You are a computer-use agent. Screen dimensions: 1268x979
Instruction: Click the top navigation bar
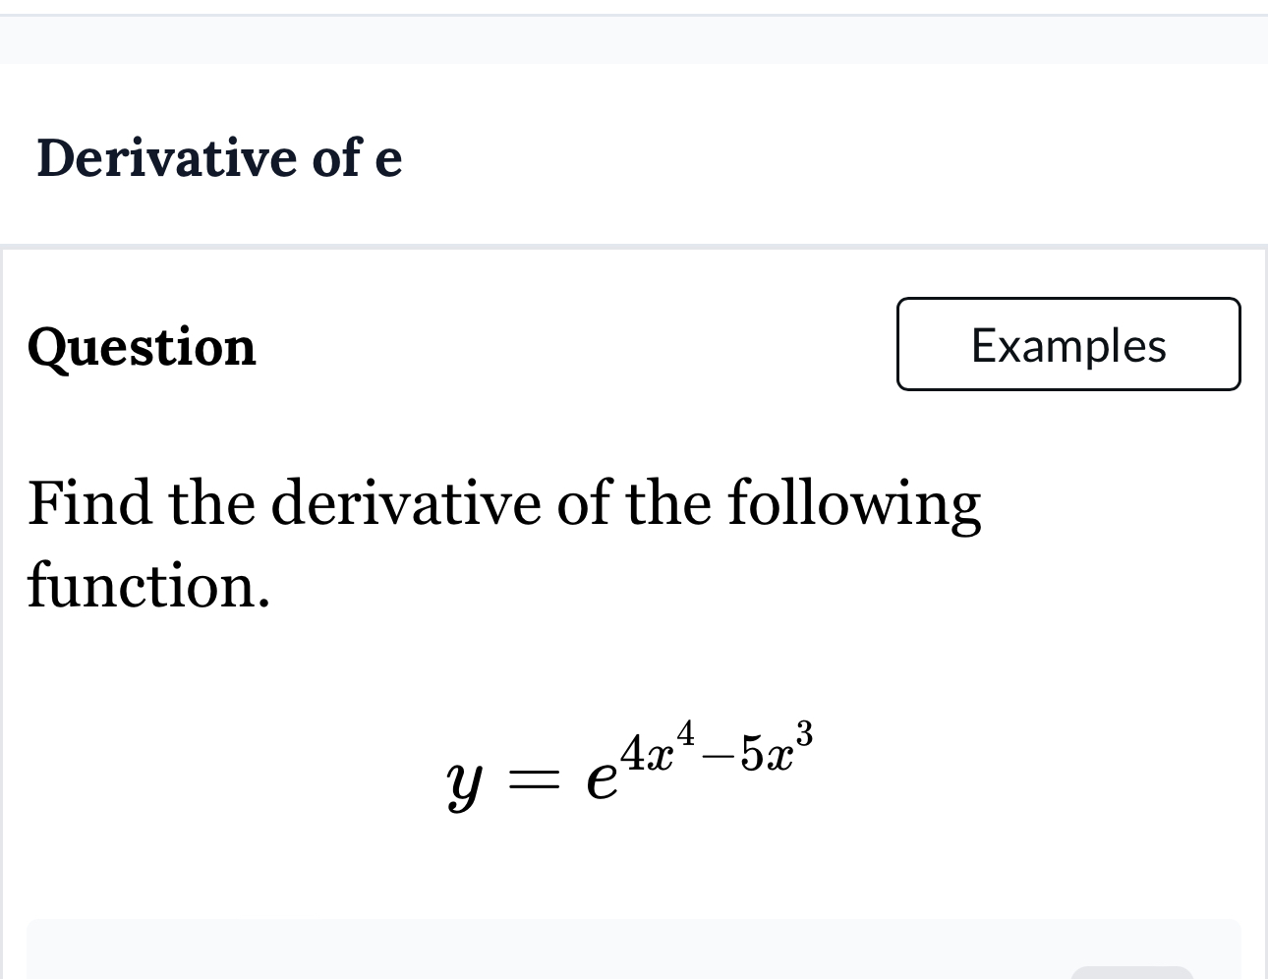tap(634, 39)
